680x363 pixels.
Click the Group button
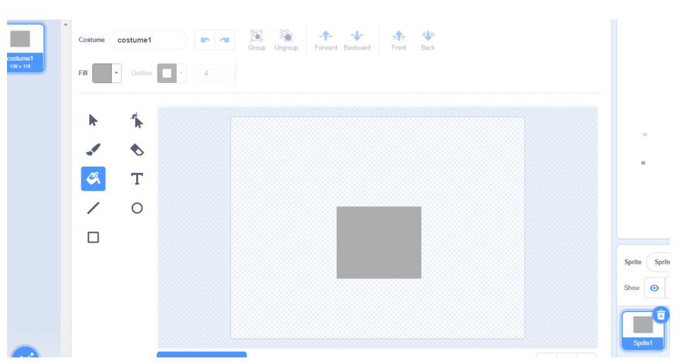point(256,40)
